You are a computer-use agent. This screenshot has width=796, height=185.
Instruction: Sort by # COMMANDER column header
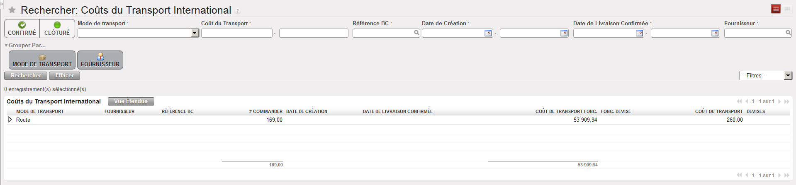point(265,111)
